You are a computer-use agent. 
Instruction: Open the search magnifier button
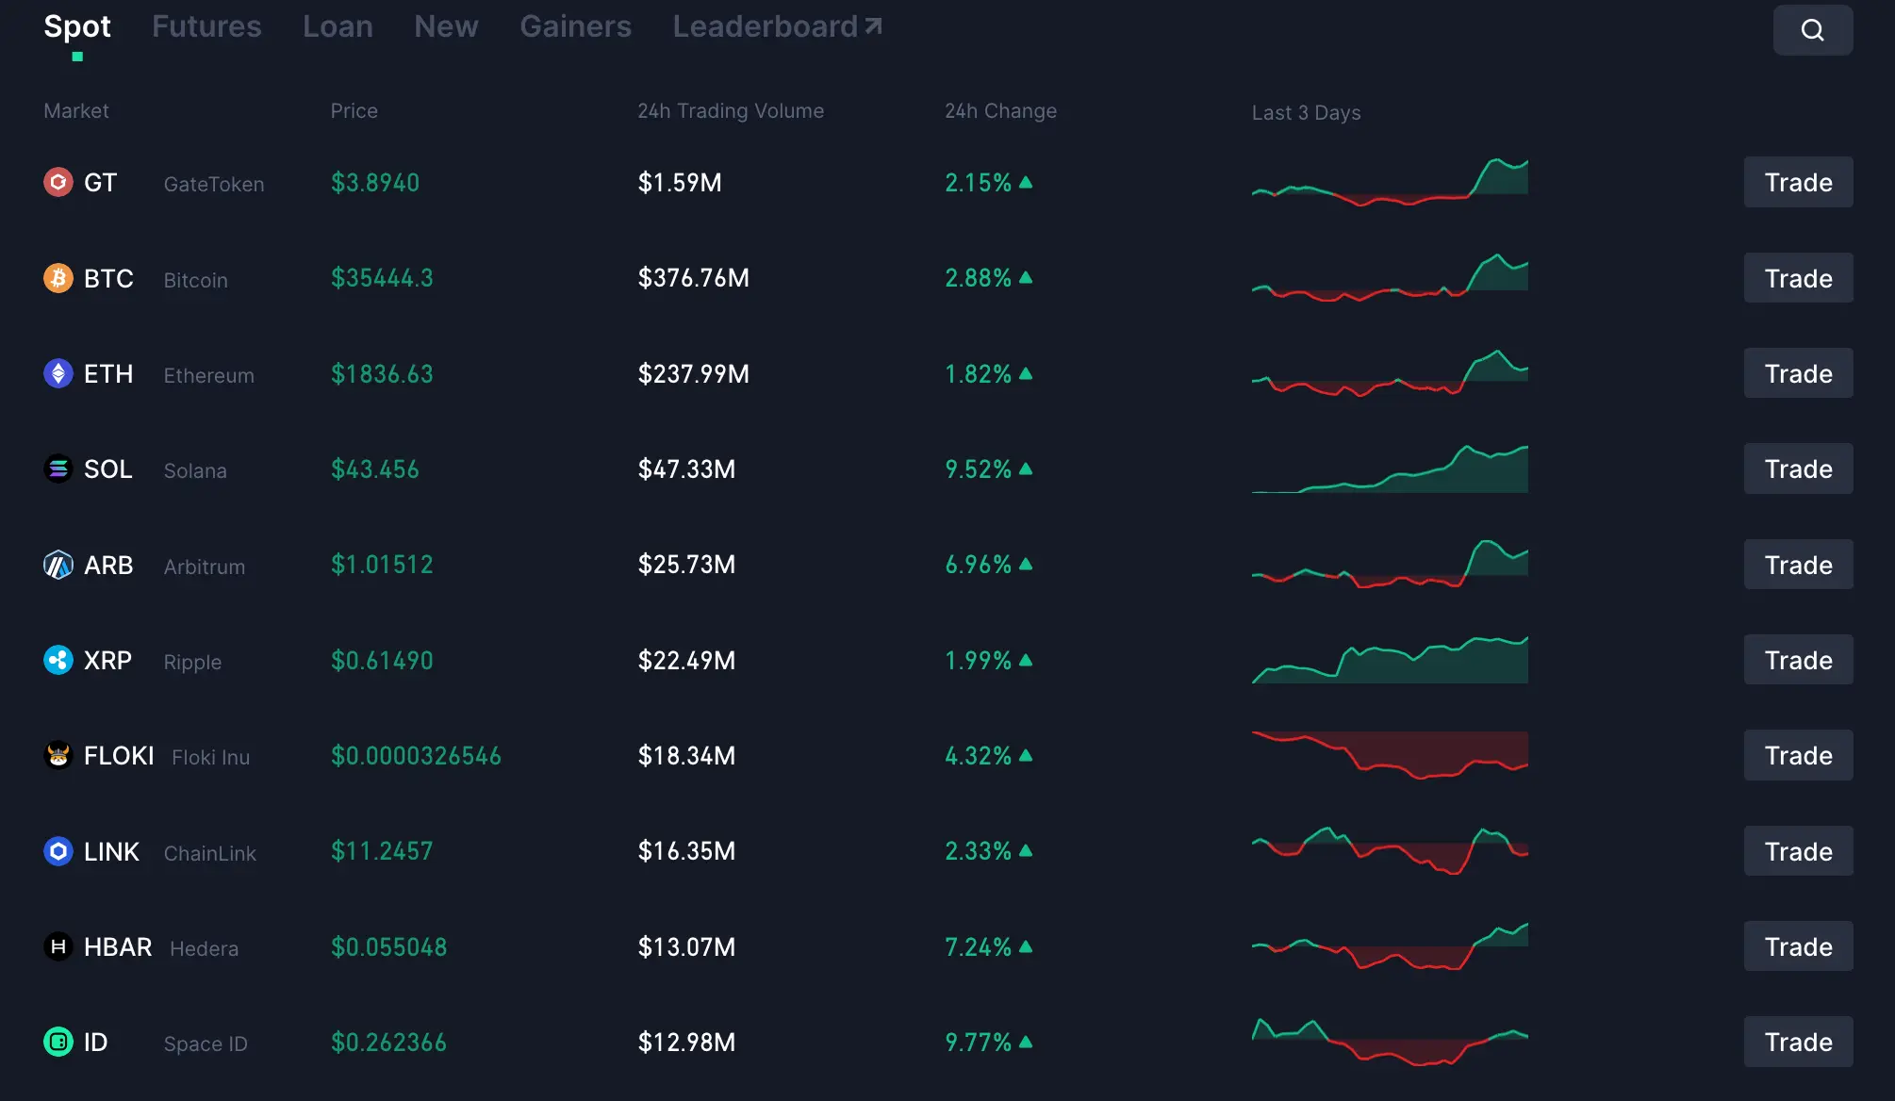pos(1812,30)
